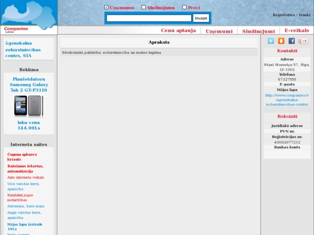Click the orange Draugiem share icon

coord(281,41)
